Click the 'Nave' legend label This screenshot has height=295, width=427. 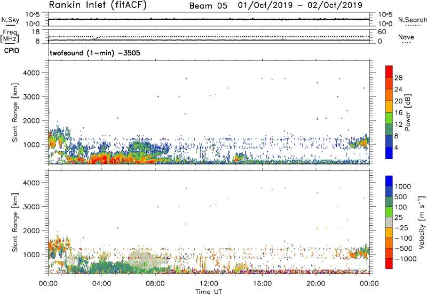tap(406, 37)
